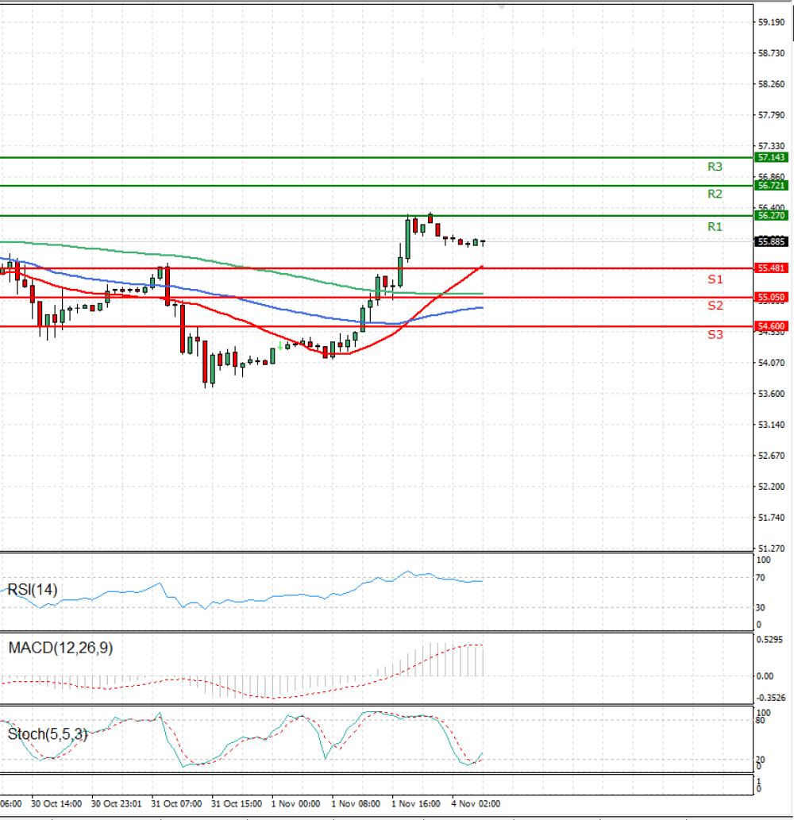Select the 30 Oct 23:01 time label

[117, 804]
